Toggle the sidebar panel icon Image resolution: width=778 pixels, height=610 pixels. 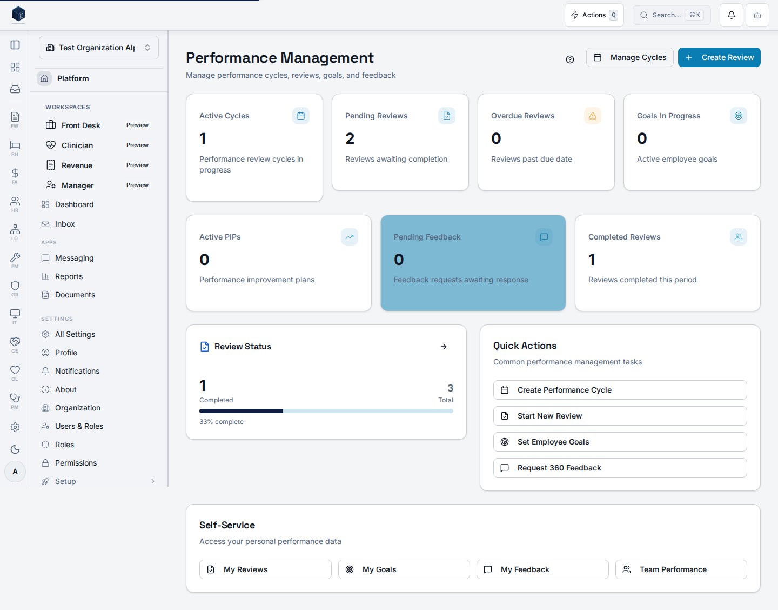[15, 45]
